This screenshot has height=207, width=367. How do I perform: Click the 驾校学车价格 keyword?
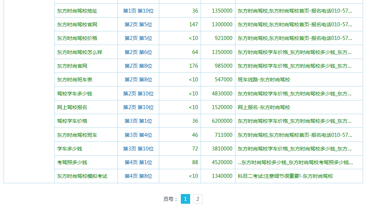click(x=72, y=121)
